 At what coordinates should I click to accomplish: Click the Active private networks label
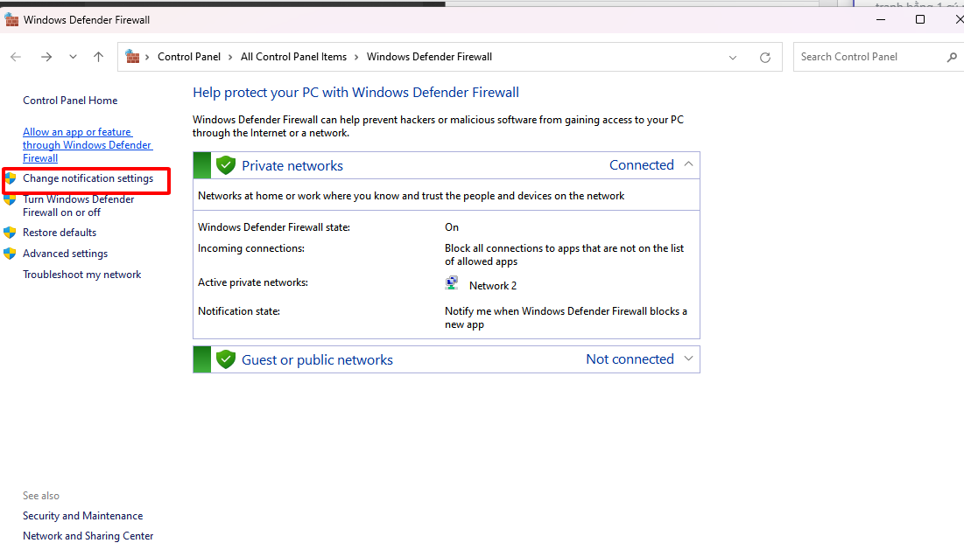[253, 282]
